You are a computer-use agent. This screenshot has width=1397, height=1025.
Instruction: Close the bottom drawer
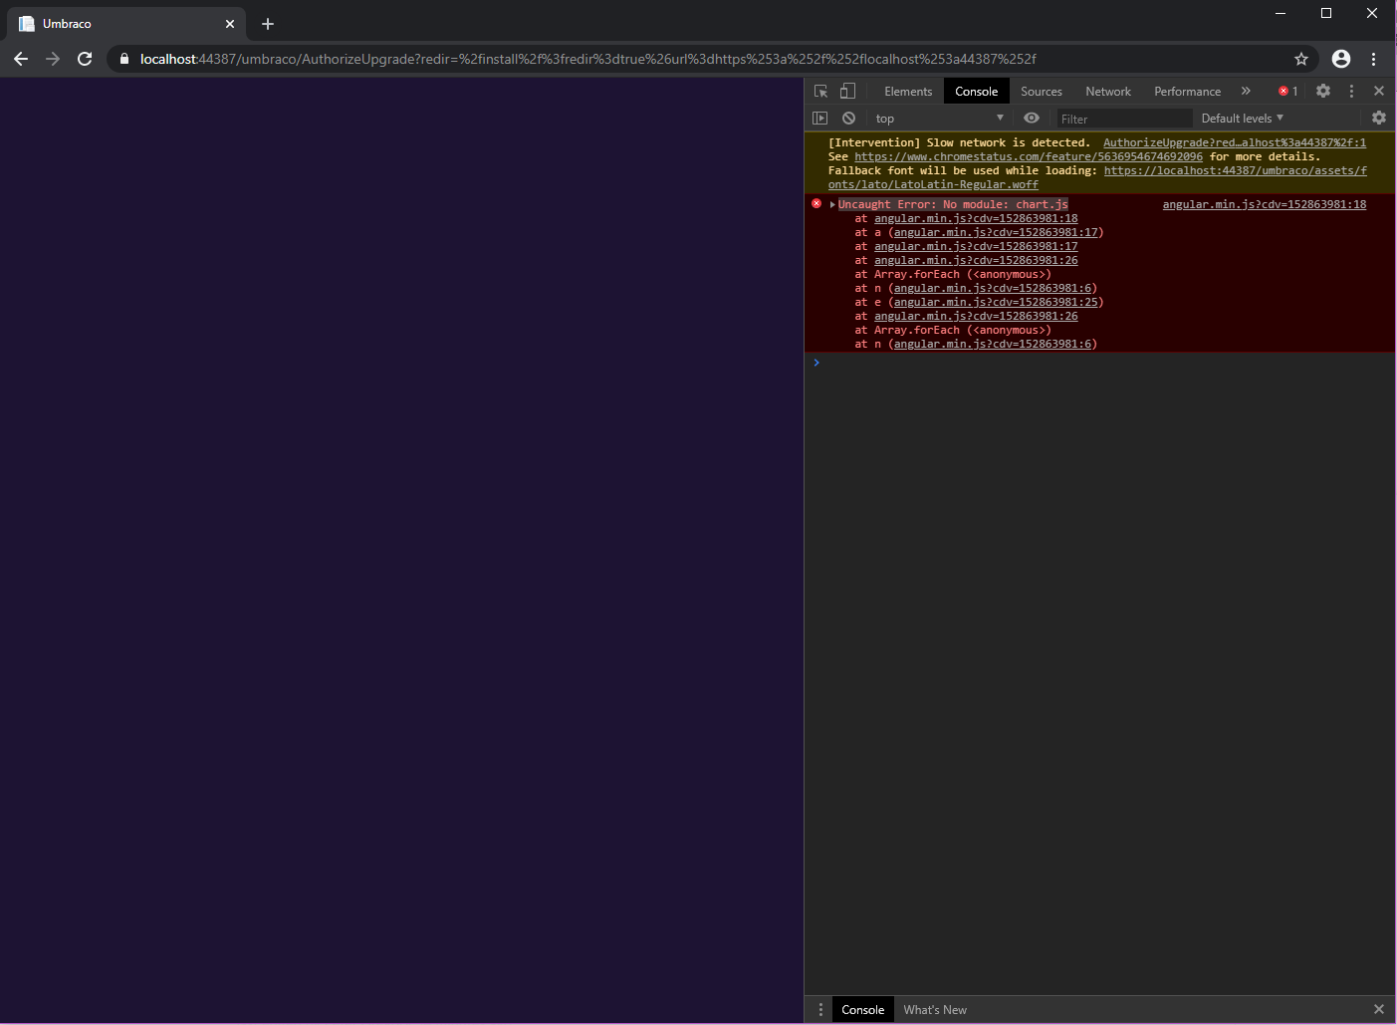point(1379,1010)
